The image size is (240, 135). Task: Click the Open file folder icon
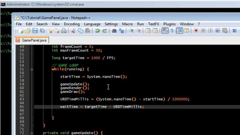pyautogui.click(x=28, y=31)
